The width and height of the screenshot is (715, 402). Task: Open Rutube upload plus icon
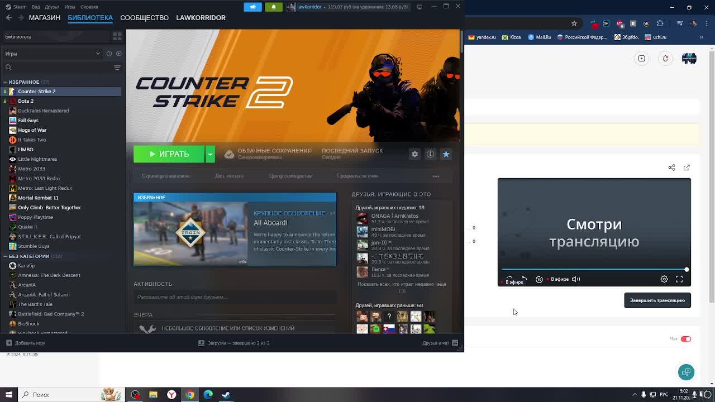pyautogui.click(x=642, y=59)
